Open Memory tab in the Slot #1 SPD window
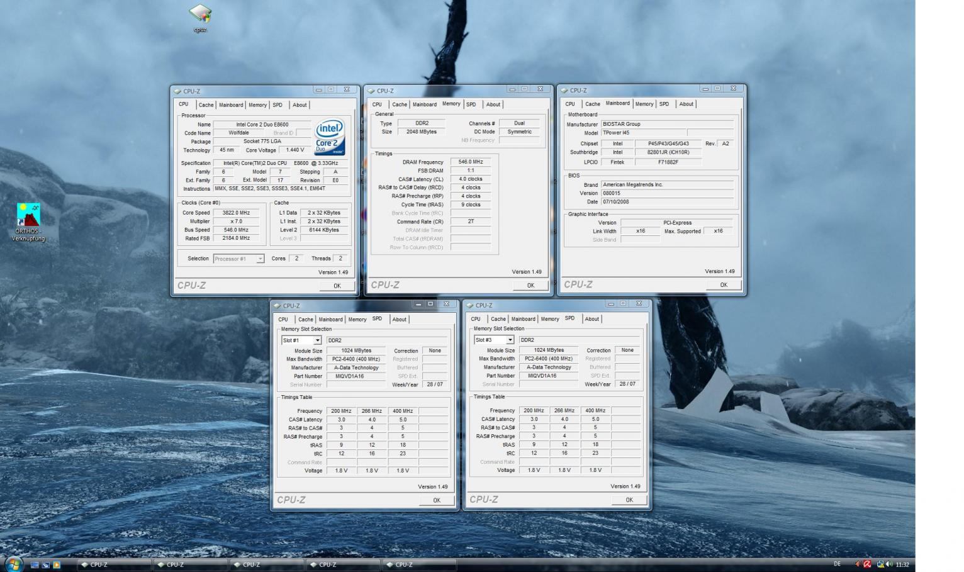The width and height of the screenshot is (964, 572). 357,320
